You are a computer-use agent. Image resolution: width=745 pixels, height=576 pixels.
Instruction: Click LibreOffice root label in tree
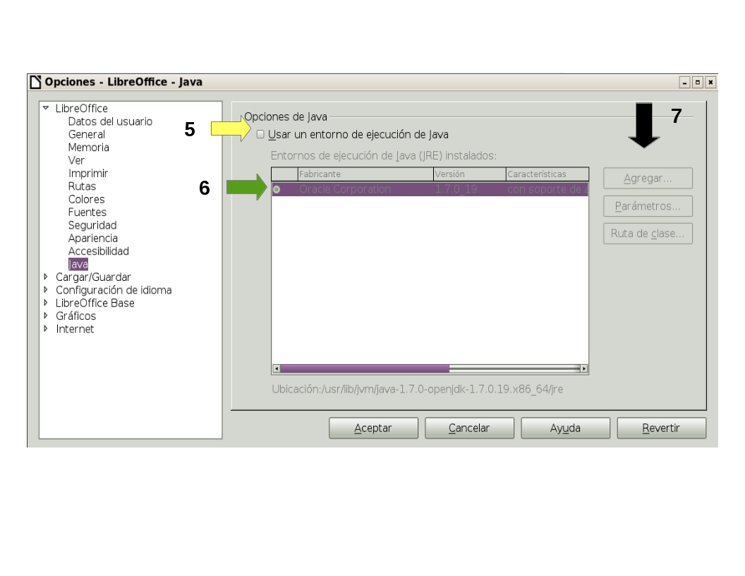tap(82, 109)
